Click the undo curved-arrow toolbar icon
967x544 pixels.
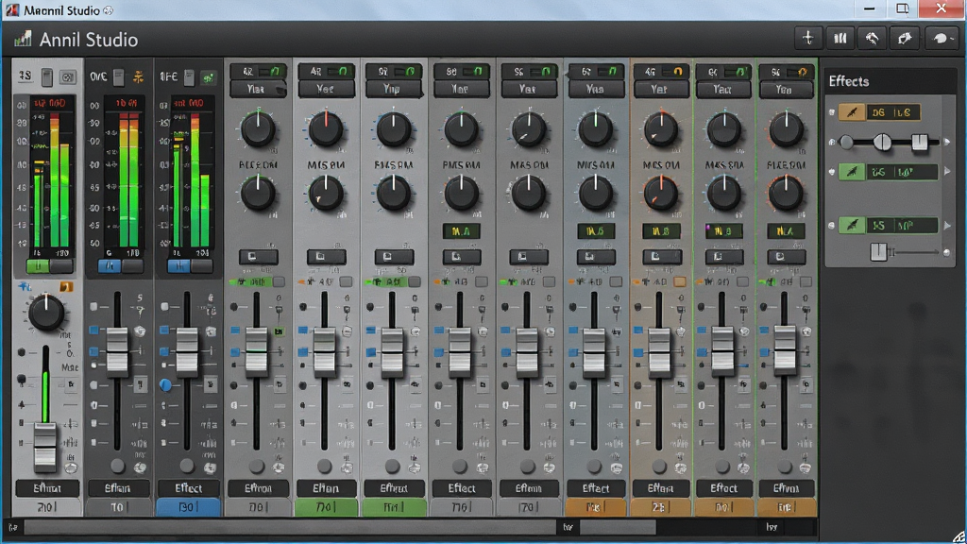point(872,38)
